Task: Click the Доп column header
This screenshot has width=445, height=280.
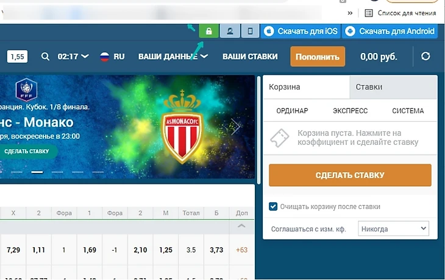Action: coord(242,213)
